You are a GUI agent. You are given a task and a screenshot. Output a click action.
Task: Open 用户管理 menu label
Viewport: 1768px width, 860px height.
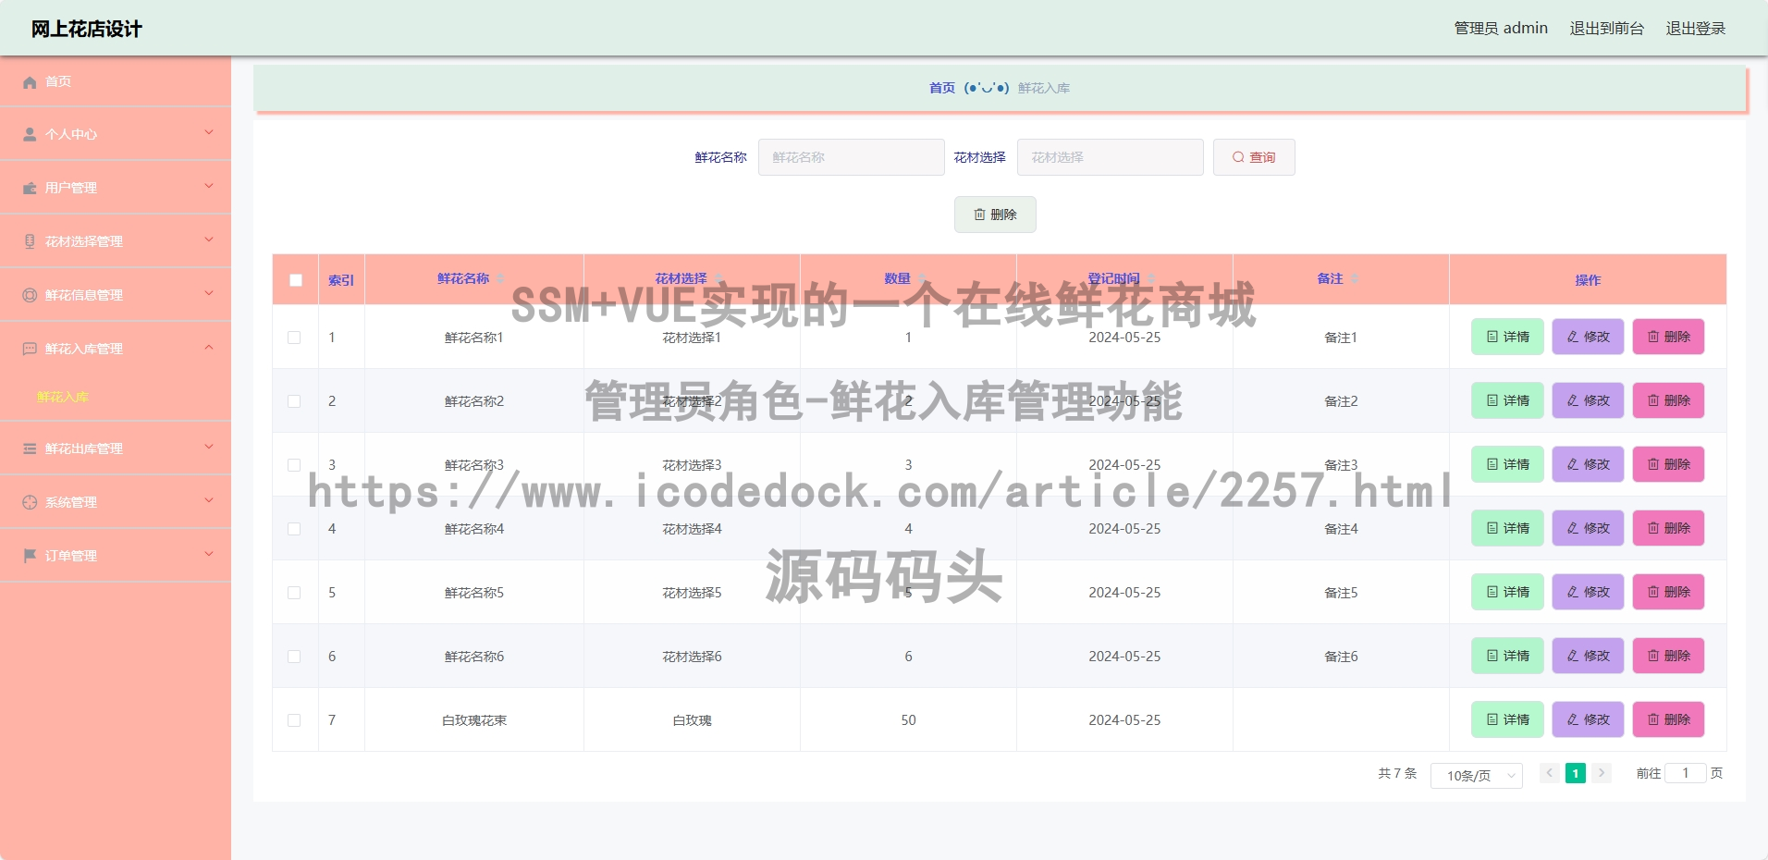pyautogui.click(x=71, y=188)
